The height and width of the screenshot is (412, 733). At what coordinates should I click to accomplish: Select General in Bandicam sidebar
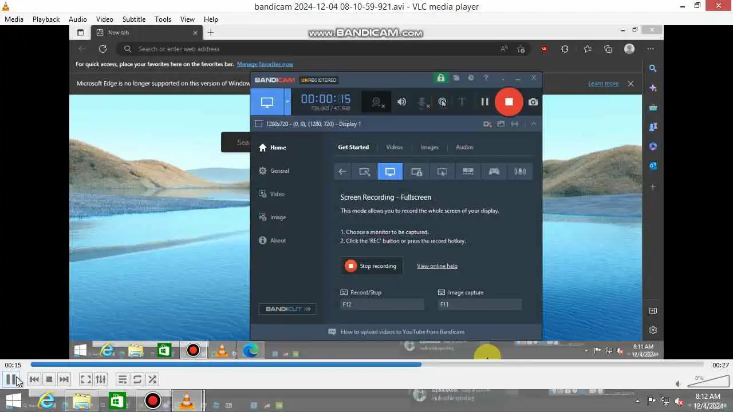tap(274, 171)
